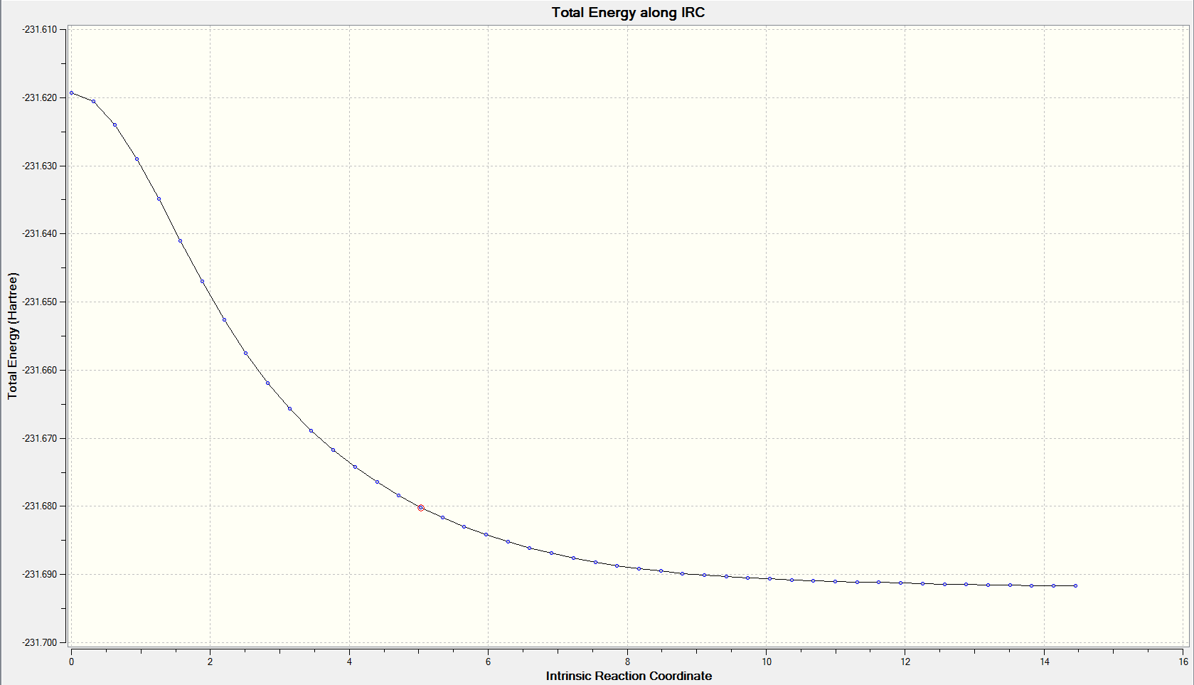Click the -231.640 energy tick label
The width and height of the screenshot is (1194, 685).
(x=40, y=234)
